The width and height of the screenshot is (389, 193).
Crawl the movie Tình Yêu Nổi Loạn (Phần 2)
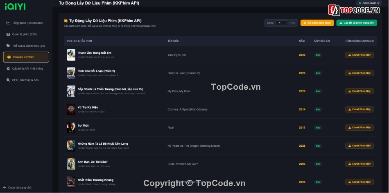[x=359, y=73]
